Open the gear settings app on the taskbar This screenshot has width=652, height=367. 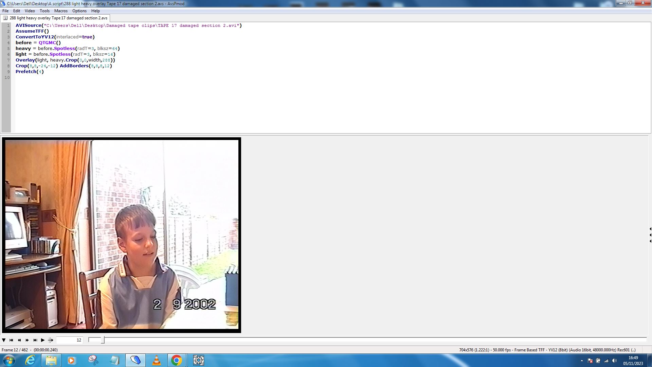198,360
